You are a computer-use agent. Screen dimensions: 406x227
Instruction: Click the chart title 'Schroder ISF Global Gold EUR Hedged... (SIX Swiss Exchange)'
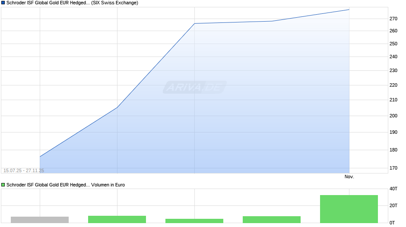click(x=72, y=3)
